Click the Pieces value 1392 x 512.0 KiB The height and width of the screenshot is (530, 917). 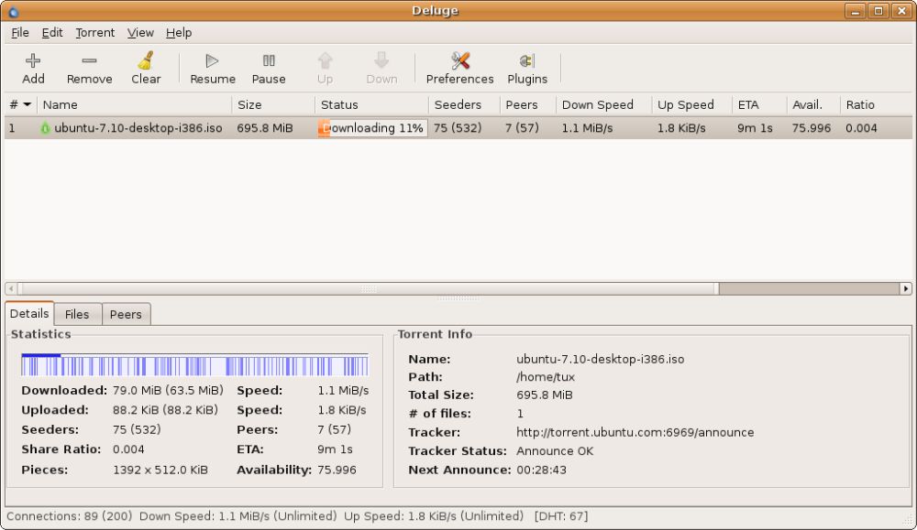[160, 470]
